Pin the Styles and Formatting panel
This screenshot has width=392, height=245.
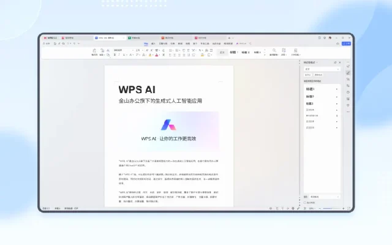pyautogui.click(x=335, y=62)
